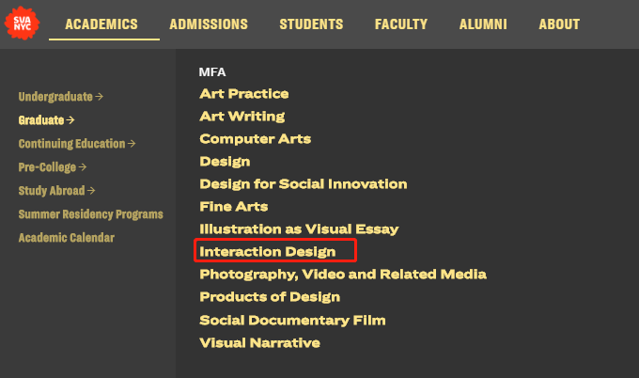Open the Computer Arts program
639x378 pixels.
(x=255, y=139)
